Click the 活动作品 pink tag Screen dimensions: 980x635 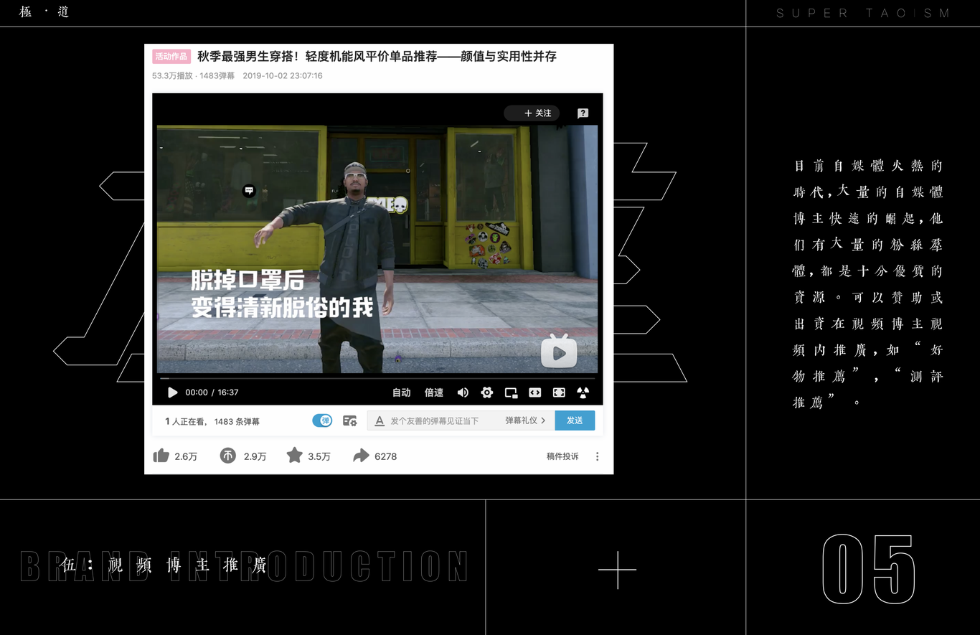click(171, 57)
